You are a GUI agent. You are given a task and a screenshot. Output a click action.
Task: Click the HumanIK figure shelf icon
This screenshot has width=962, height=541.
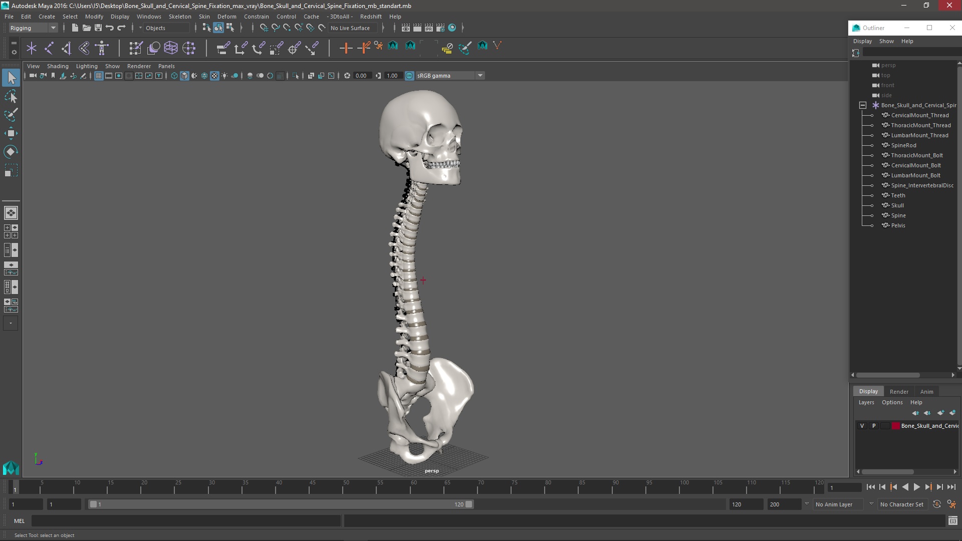[x=102, y=48]
